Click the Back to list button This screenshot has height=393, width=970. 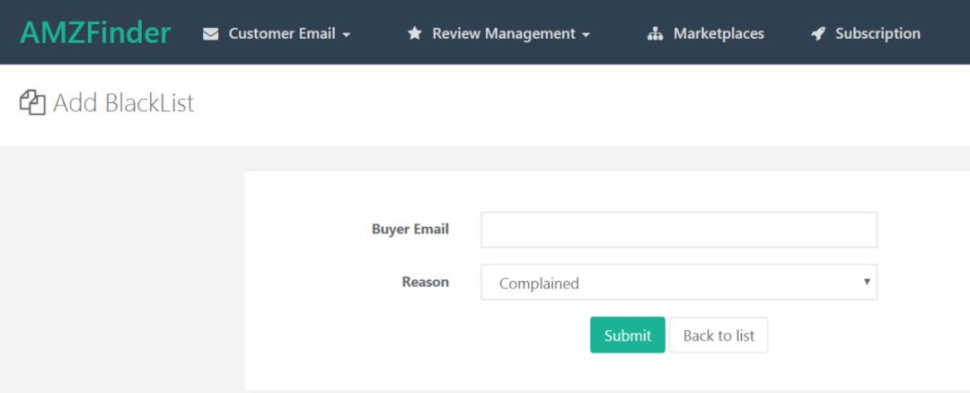pyautogui.click(x=719, y=336)
